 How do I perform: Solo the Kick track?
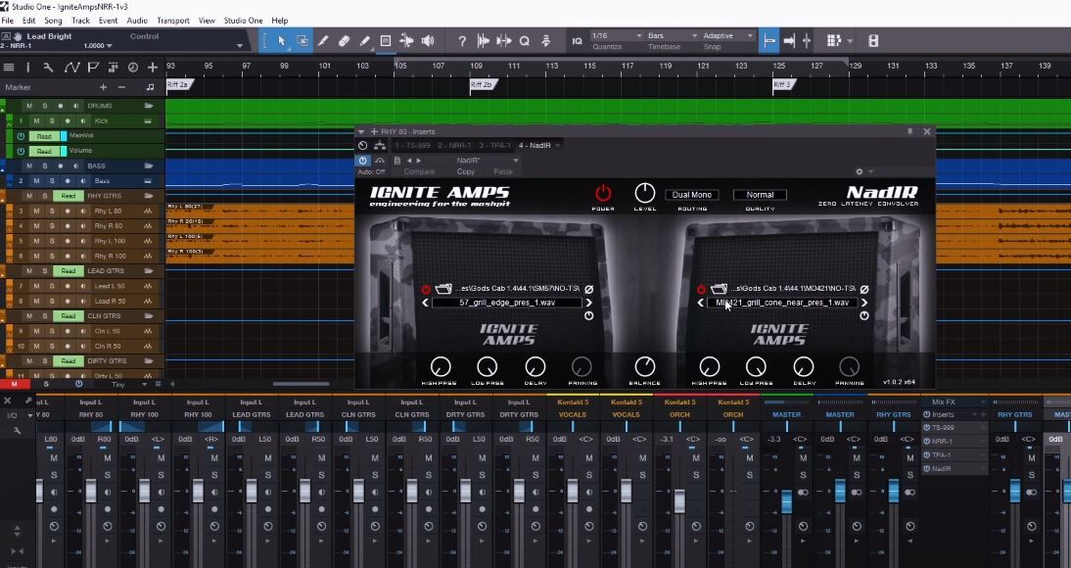pos(51,121)
